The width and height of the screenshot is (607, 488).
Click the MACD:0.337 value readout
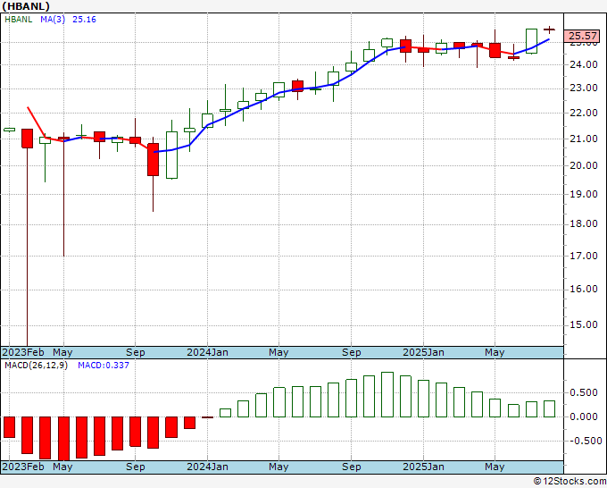coord(104,366)
